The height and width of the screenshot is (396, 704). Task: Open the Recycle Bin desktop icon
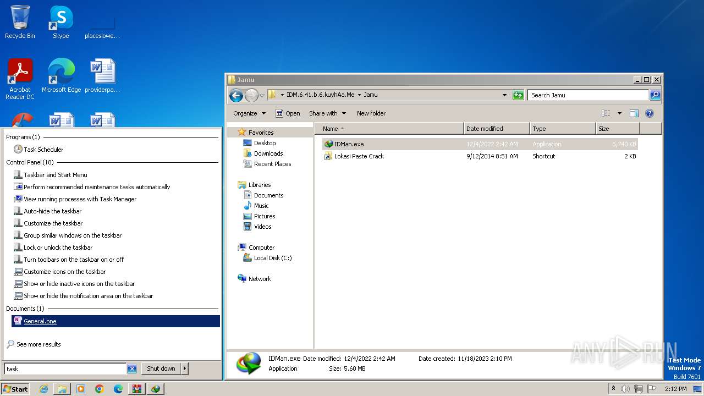click(x=20, y=22)
